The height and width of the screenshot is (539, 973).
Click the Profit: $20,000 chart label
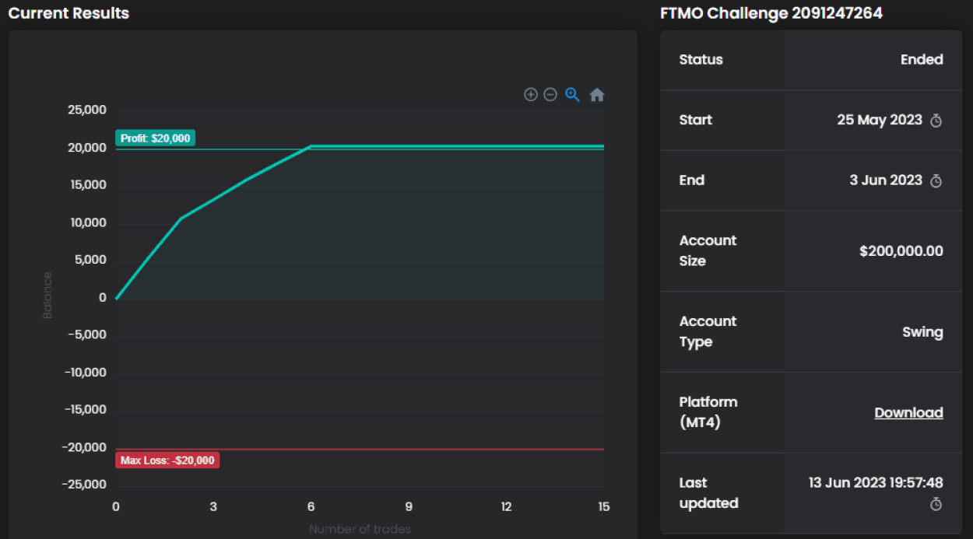(x=156, y=138)
